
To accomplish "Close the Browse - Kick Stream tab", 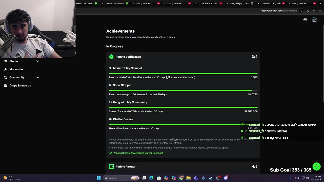I will pos(103,4).
